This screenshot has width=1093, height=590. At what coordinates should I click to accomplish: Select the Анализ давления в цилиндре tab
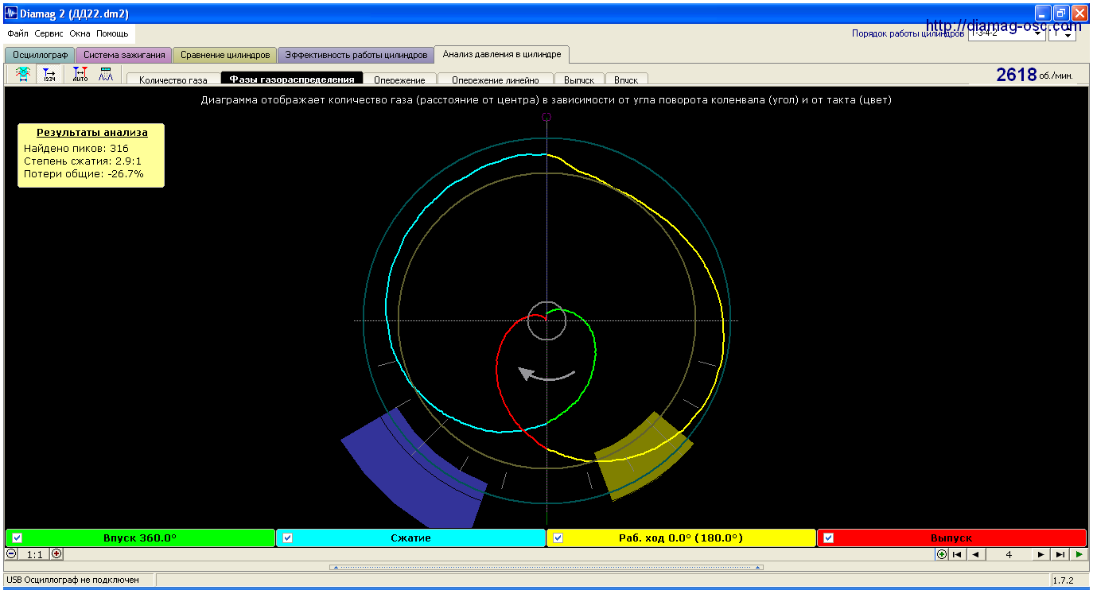[x=502, y=54]
